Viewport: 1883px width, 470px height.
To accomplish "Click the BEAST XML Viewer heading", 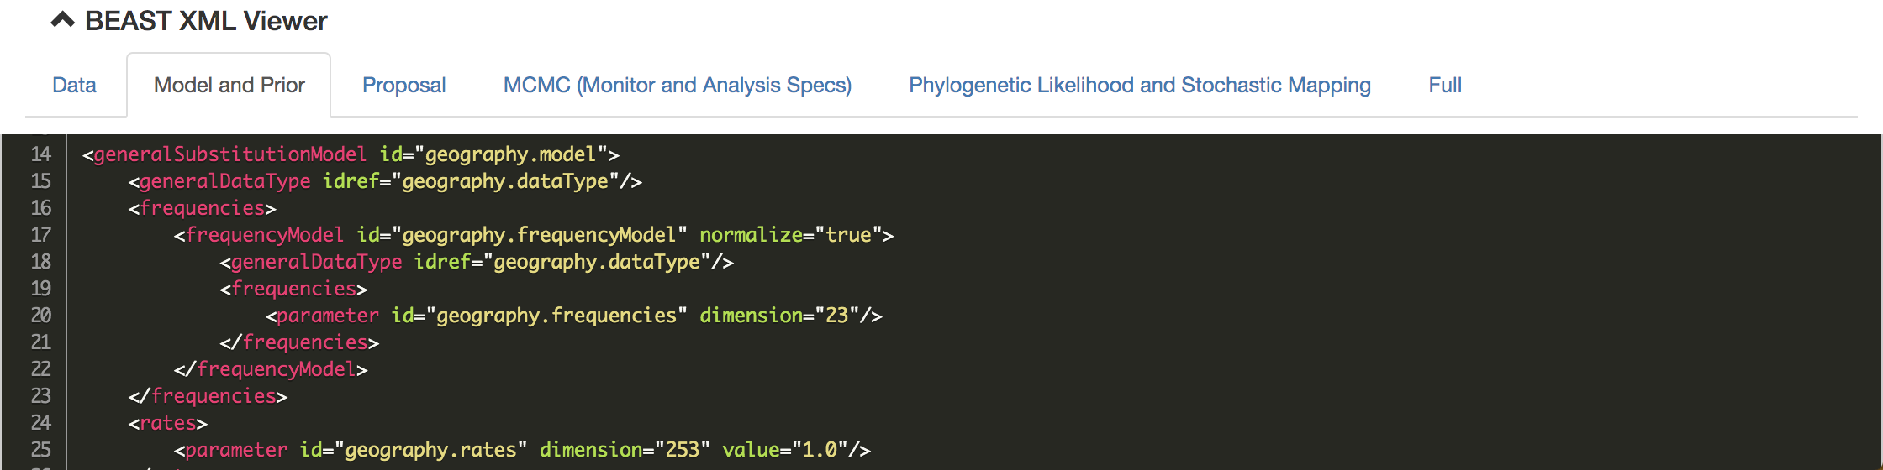I will 206,21.
